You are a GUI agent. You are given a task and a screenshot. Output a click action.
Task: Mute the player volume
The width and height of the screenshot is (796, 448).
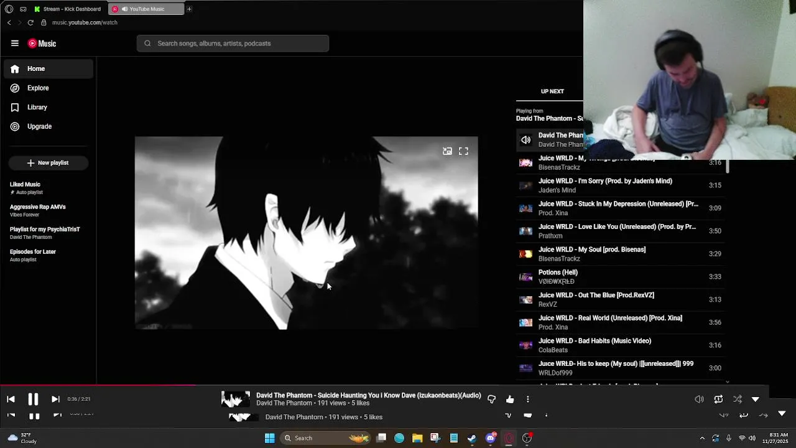[699, 399]
